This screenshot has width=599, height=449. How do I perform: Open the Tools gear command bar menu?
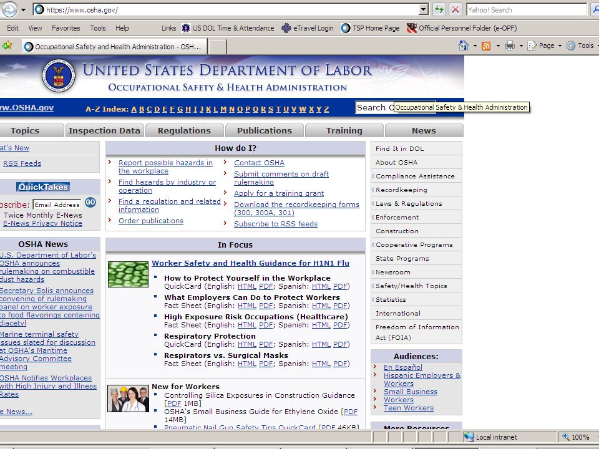coord(582,46)
